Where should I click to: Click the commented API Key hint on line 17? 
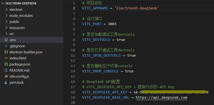pos(128,87)
